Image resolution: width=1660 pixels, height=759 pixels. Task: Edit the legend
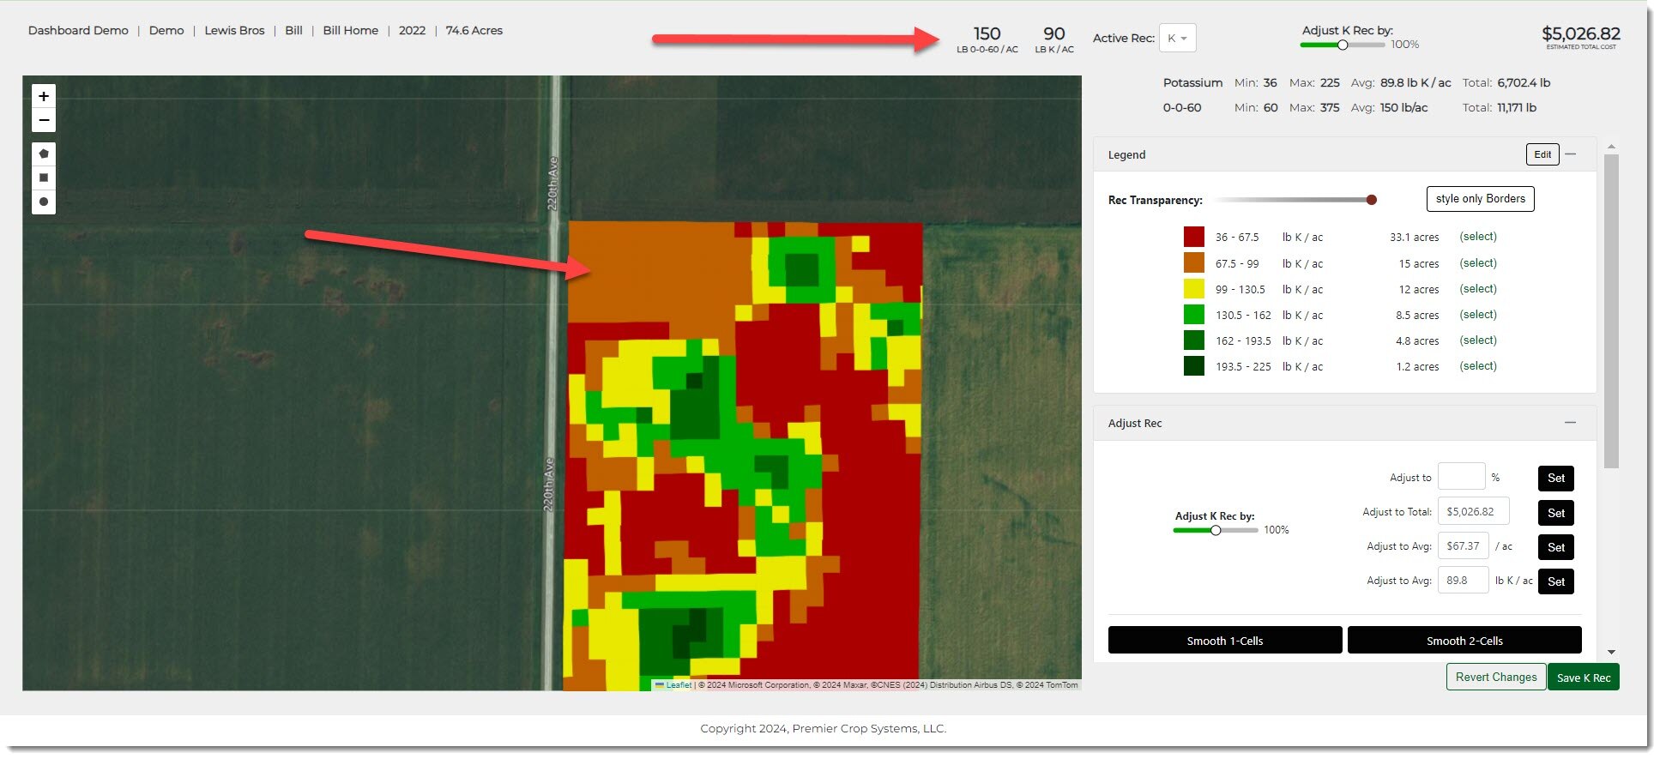coord(1542,154)
